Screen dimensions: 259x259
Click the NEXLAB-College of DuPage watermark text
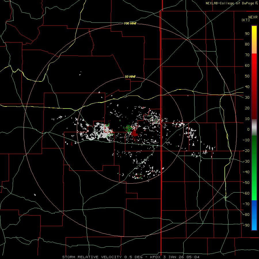(231, 3)
